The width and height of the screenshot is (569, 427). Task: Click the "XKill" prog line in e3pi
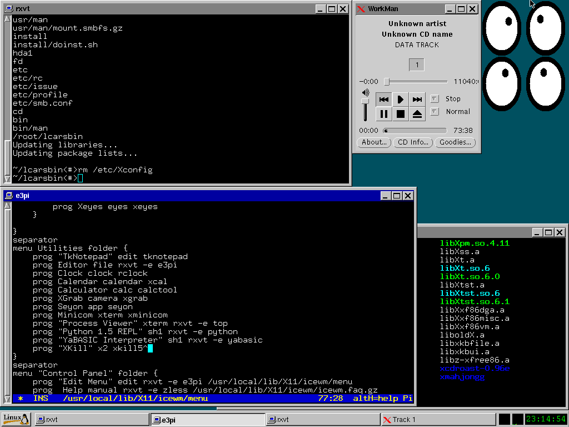[x=91, y=349]
